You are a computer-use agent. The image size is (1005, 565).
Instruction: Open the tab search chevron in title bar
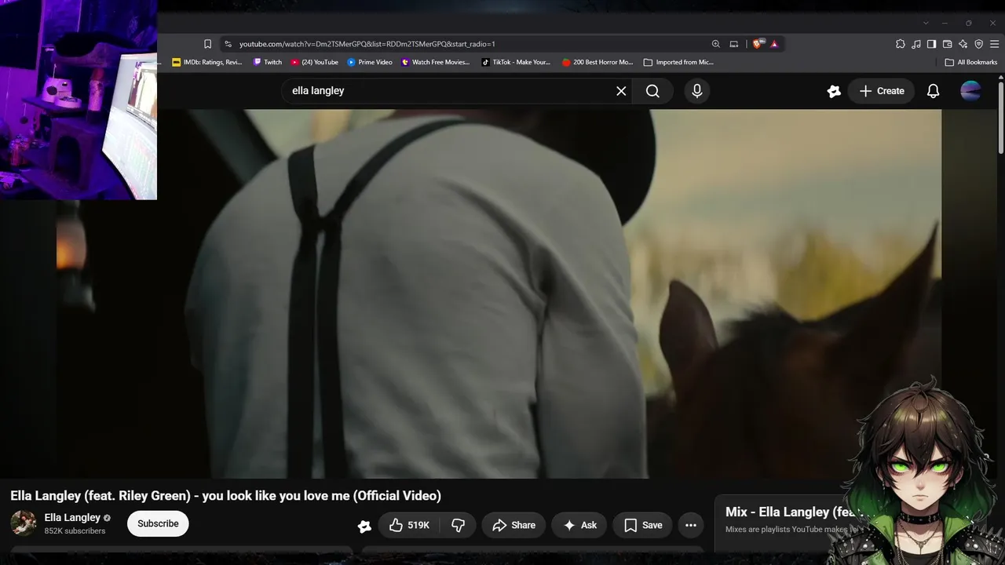[x=926, y=23]
